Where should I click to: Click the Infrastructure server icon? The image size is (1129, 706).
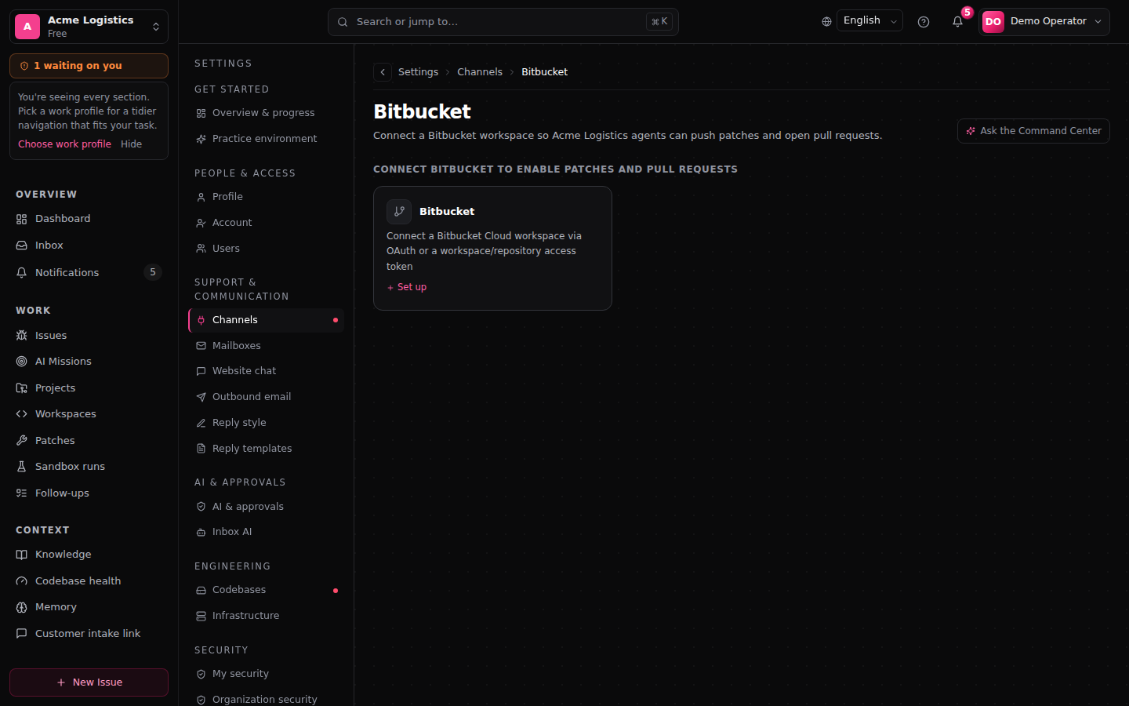click(x=201, y=616)
